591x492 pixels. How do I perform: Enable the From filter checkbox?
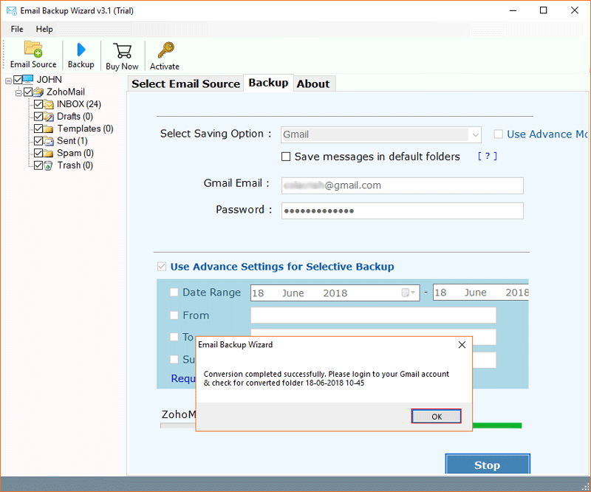pyautogui.click(x=174, y=315)
